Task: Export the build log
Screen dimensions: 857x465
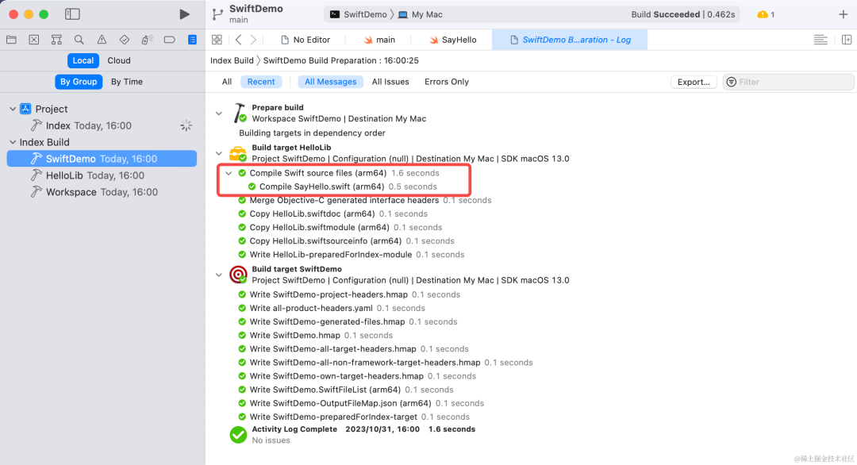Action: pyautogui.click(x=694, y=82)
